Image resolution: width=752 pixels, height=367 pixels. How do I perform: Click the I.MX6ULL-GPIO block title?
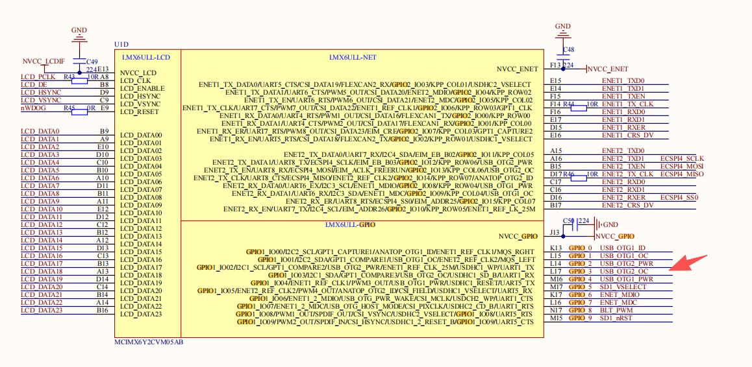[350, 225]
